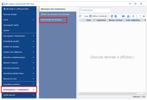This screenshot has height=100, width=147.
Task: Open the Date column sort arrow
Action: tap(94, 20)
